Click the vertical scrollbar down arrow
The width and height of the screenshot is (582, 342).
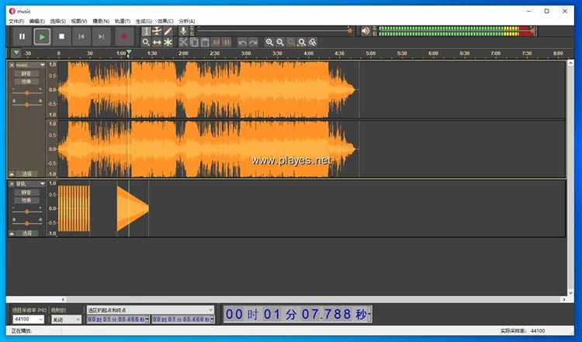(x=570, y=292)
